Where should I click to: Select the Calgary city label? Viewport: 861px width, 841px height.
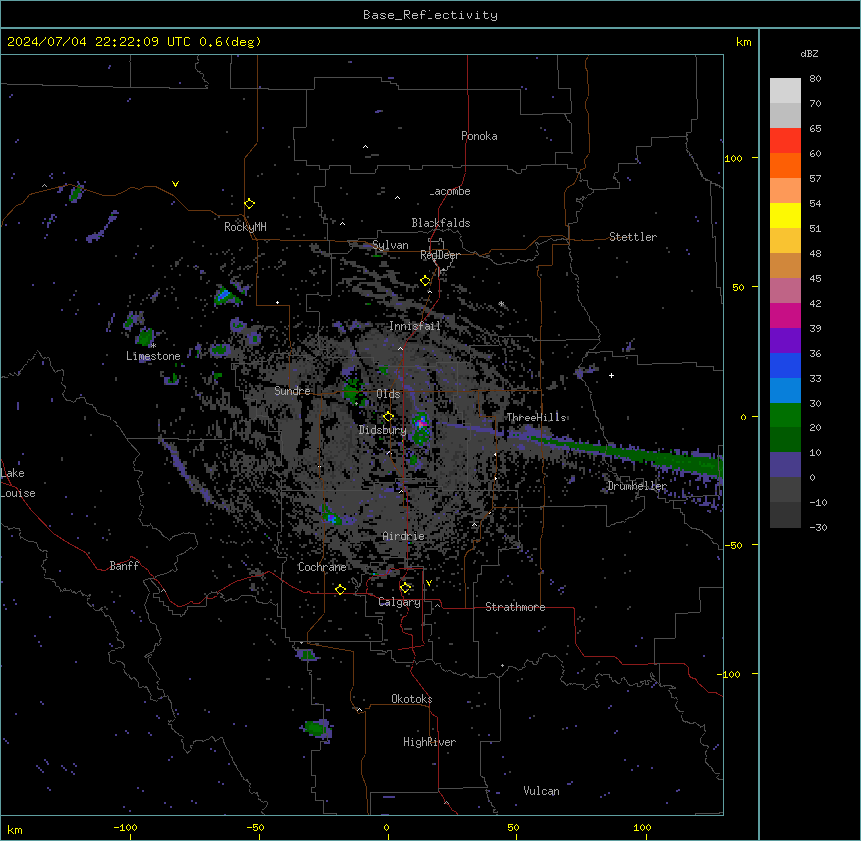click(x=399, y=602)
